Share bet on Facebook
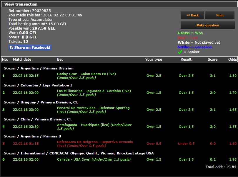 30,47
